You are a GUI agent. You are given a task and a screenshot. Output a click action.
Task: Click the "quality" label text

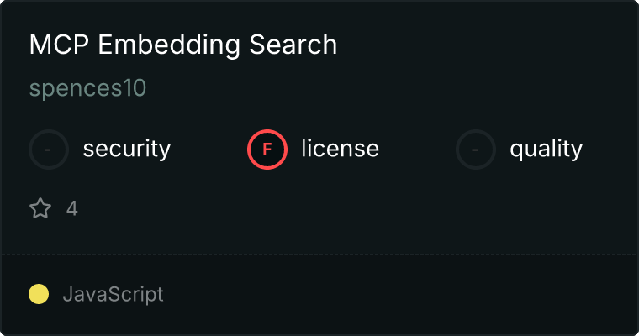point(546,150)
